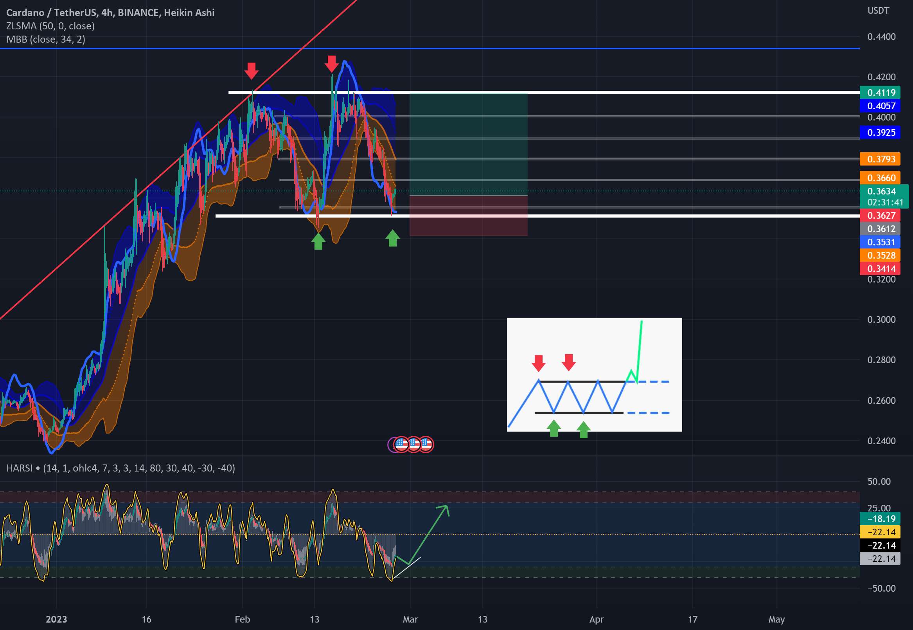Open the range breakout pattern inset image
The width and height of the screenshot is (913, 630).
594,374
